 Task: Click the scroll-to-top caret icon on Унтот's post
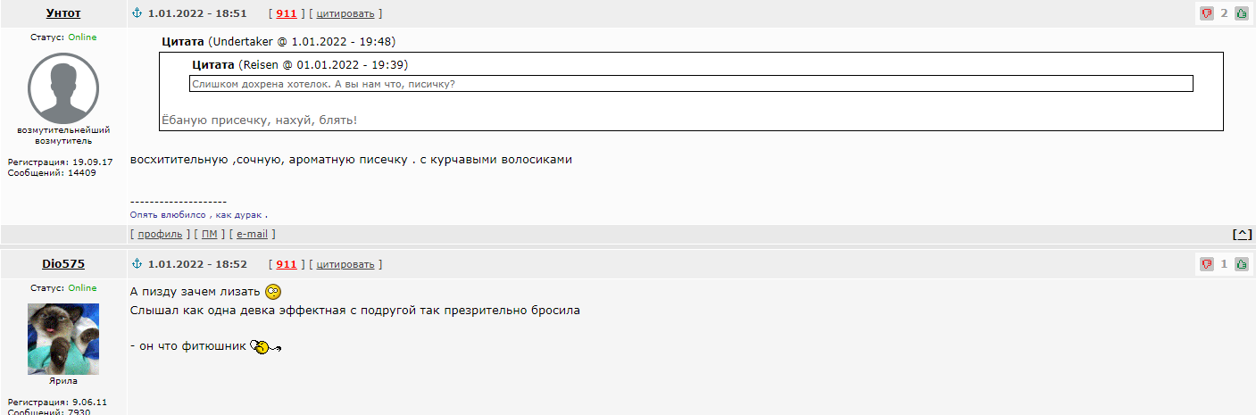tap(1242, 234)
